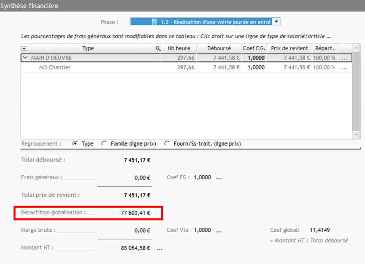Image resolution: width=365 pixels, height=264 pixels.
Task: Click the table's scroll down arrow
Action: tap(356, 135)
